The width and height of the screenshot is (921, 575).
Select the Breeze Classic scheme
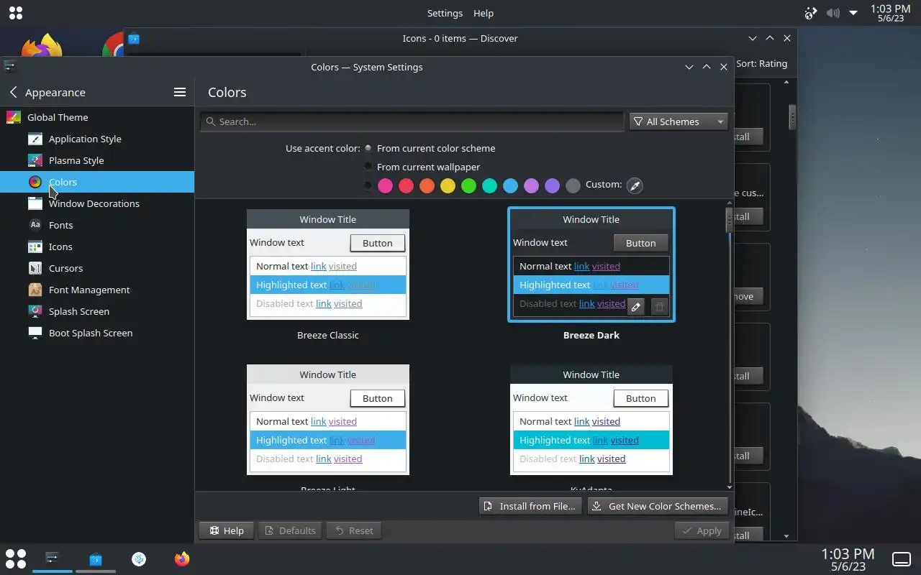328,264
